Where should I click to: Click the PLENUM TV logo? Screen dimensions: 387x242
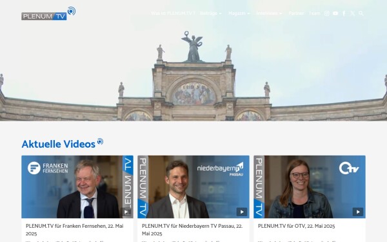click(x=48, y=14)
